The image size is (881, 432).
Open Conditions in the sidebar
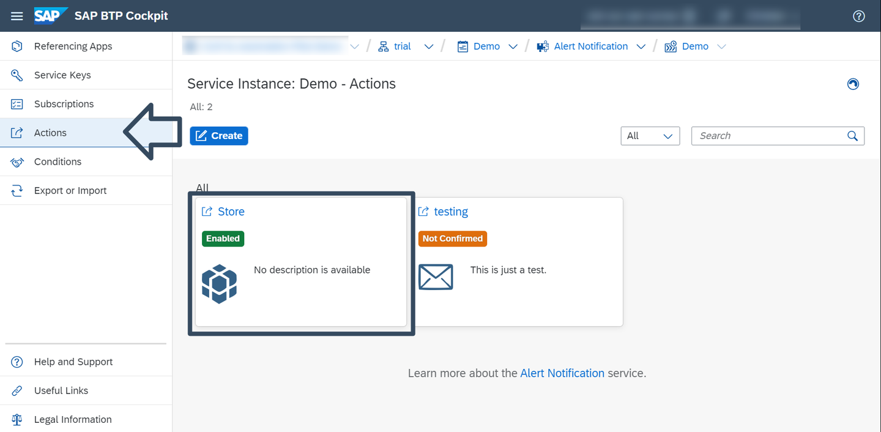pos(86,162)
